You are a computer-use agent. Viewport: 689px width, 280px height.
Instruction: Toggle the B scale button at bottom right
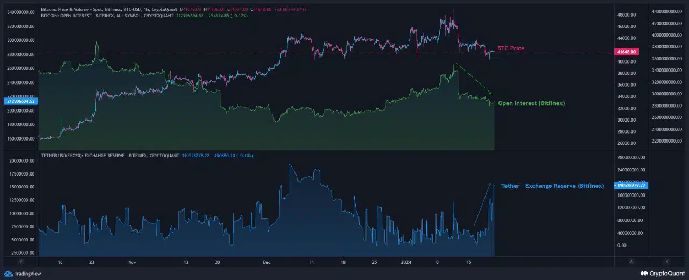tap(667, 262)
